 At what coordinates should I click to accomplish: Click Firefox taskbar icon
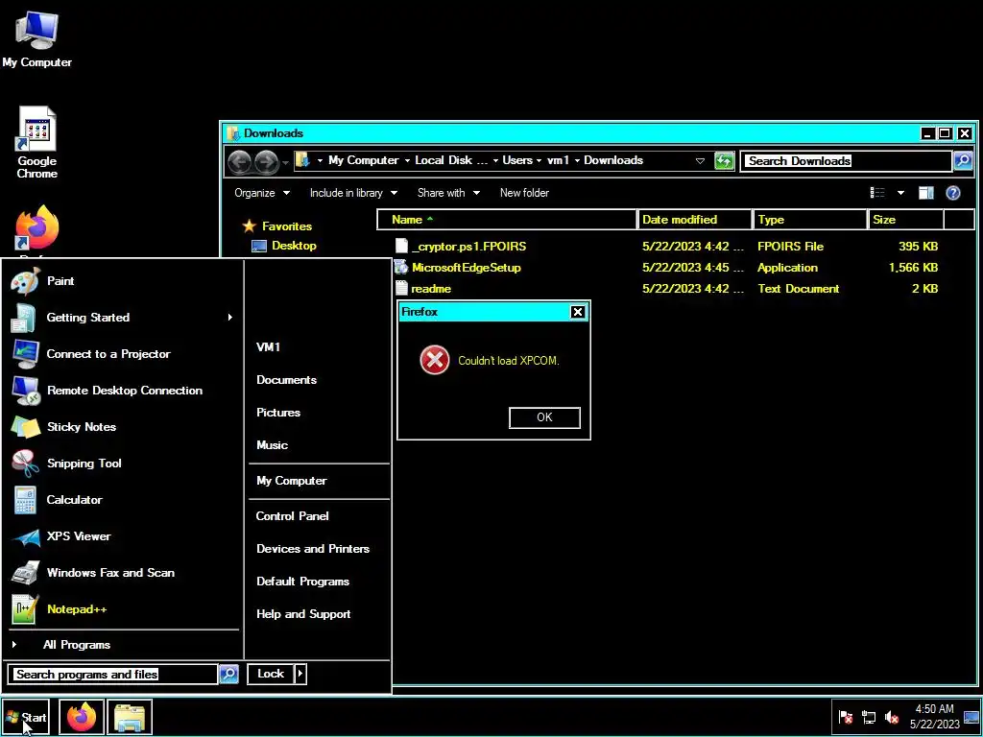[82, 717]
